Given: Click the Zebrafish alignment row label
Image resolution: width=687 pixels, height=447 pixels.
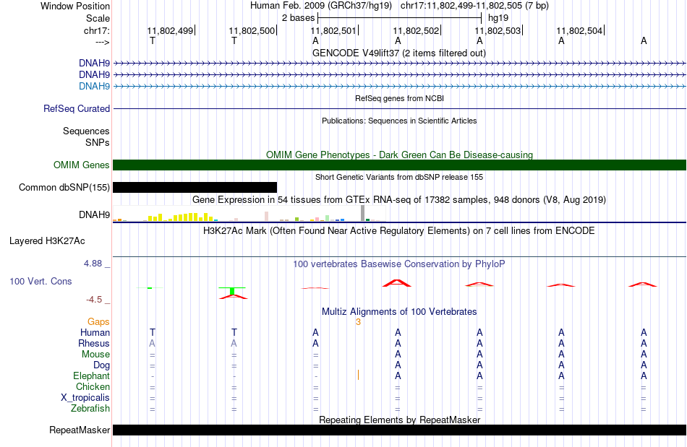Looking at the screenshot, I should pos(90,408).
